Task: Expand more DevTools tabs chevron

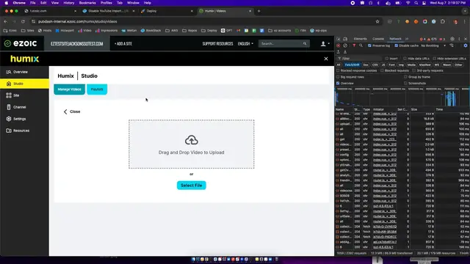Action: (407, 39)
